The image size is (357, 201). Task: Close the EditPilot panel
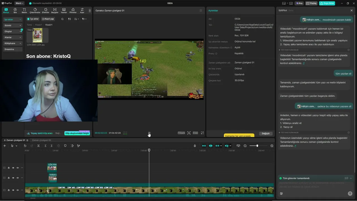click(351, 10)
